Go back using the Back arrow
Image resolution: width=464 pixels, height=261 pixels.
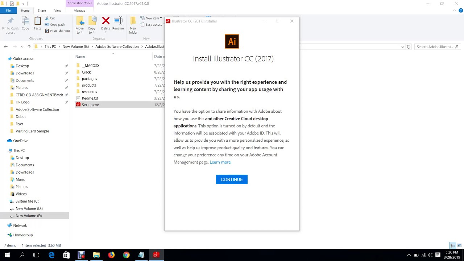pyautogui.click(x=6, y=47)
